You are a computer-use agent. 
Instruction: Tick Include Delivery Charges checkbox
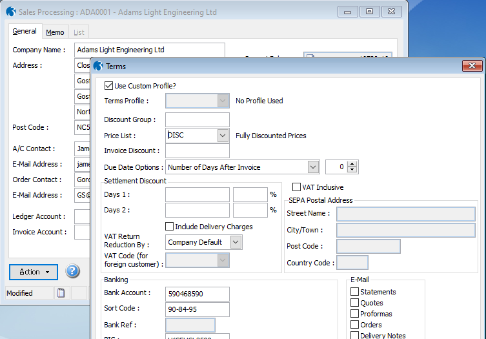[170, 227]
